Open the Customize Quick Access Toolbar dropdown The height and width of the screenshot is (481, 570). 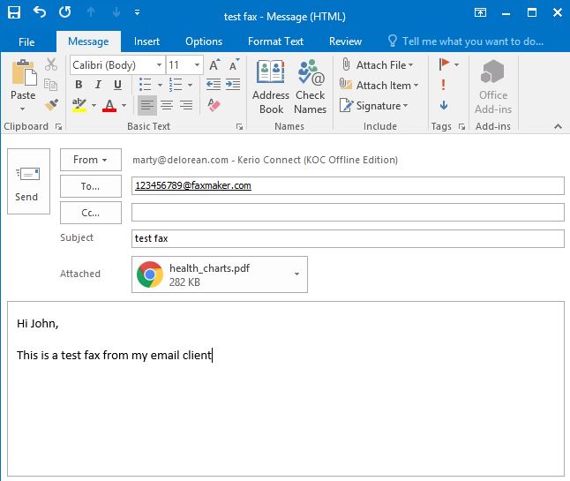137,12
